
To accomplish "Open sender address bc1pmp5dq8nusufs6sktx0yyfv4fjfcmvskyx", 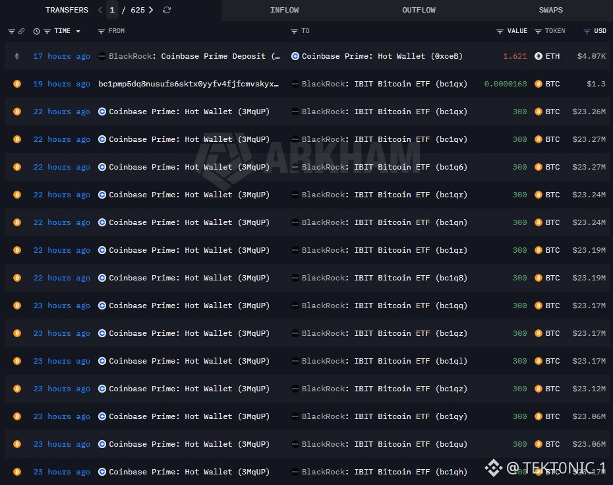I will (x=189, y=84).
